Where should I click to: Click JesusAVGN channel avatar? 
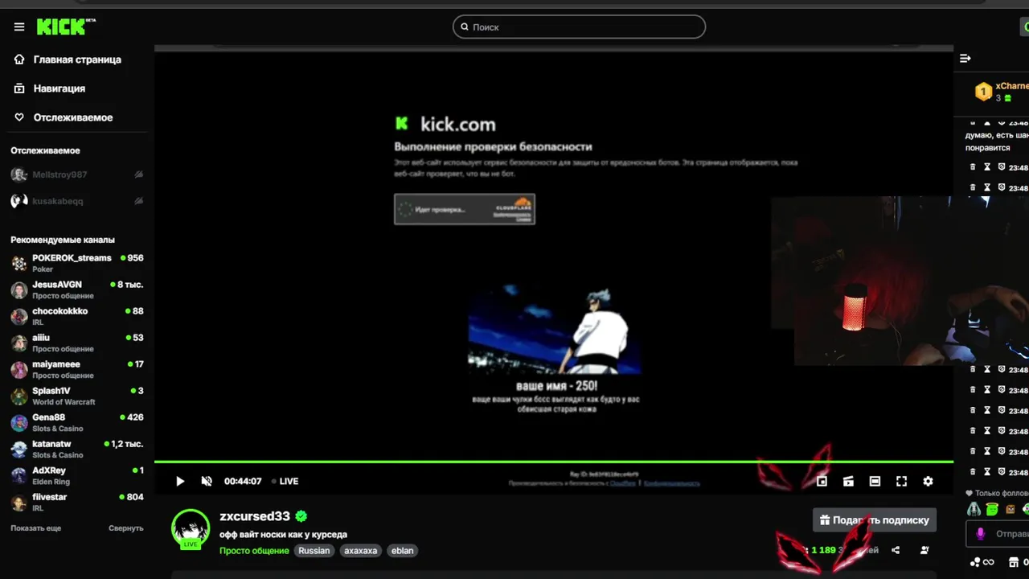[19, 289]
